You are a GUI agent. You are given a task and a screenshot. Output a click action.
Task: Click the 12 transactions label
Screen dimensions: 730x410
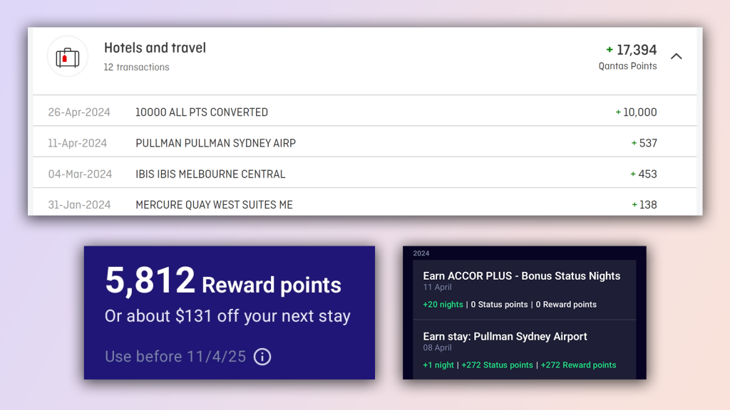point(136,67)
